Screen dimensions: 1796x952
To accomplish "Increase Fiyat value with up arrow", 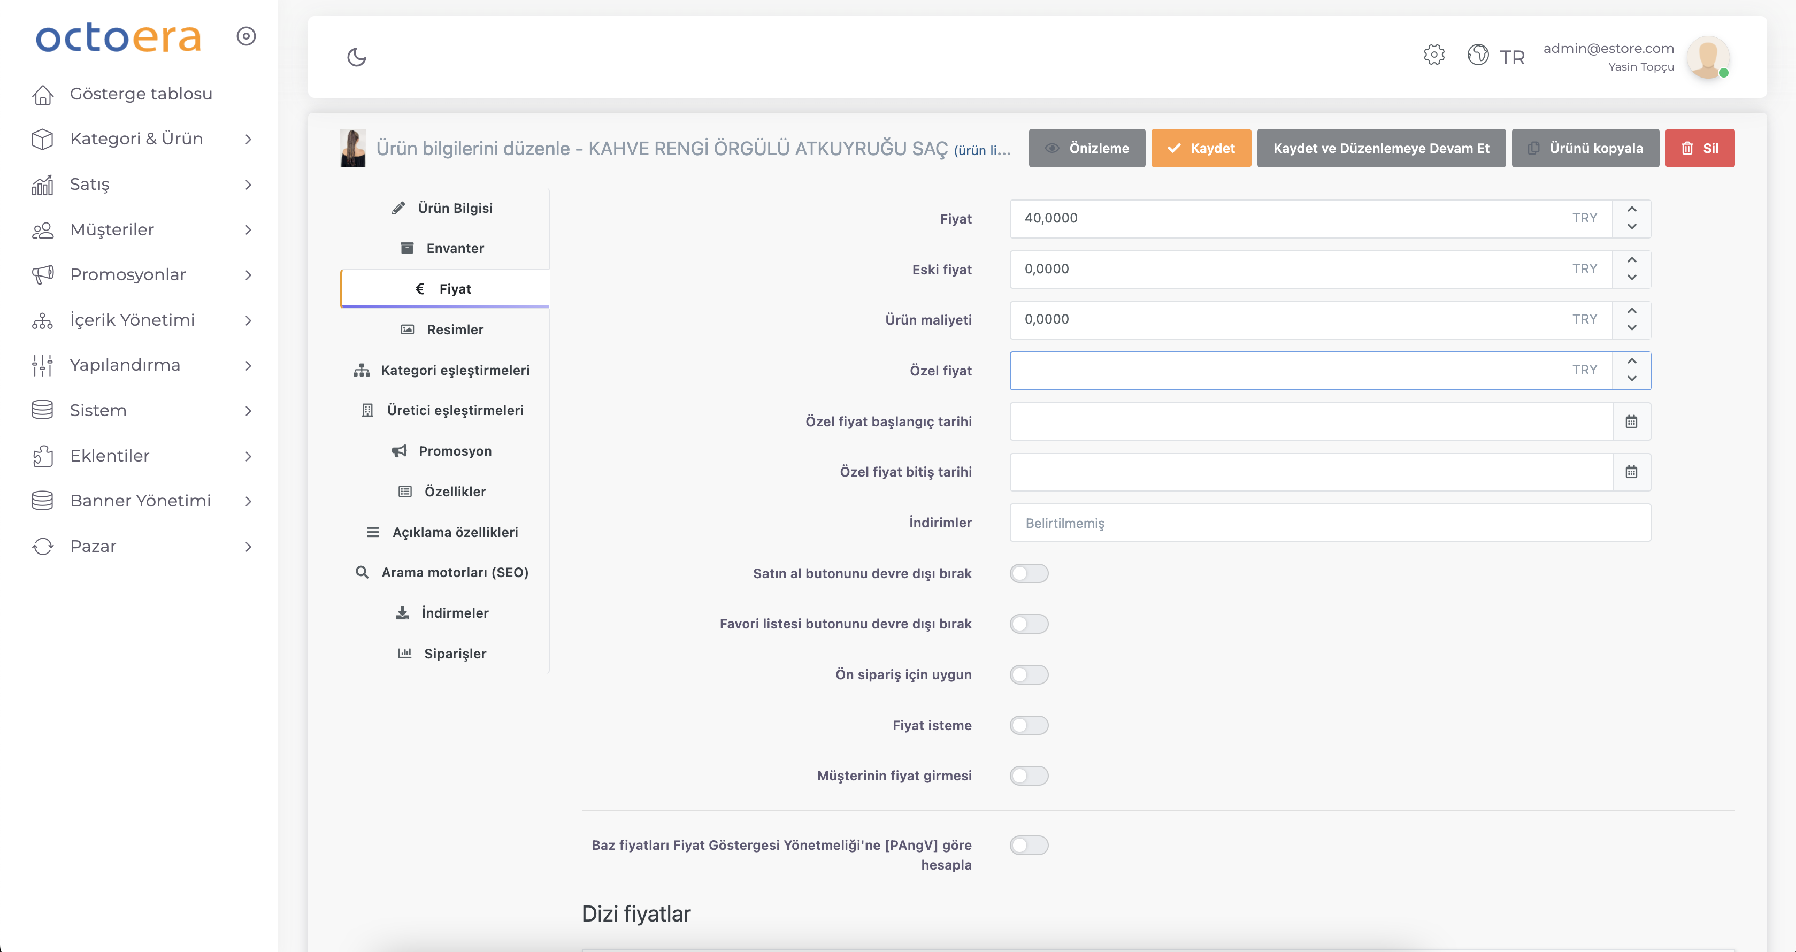I will 1631,209.
